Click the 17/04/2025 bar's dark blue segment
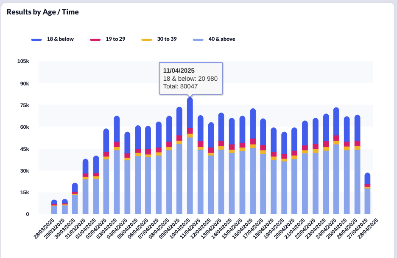 253,123
